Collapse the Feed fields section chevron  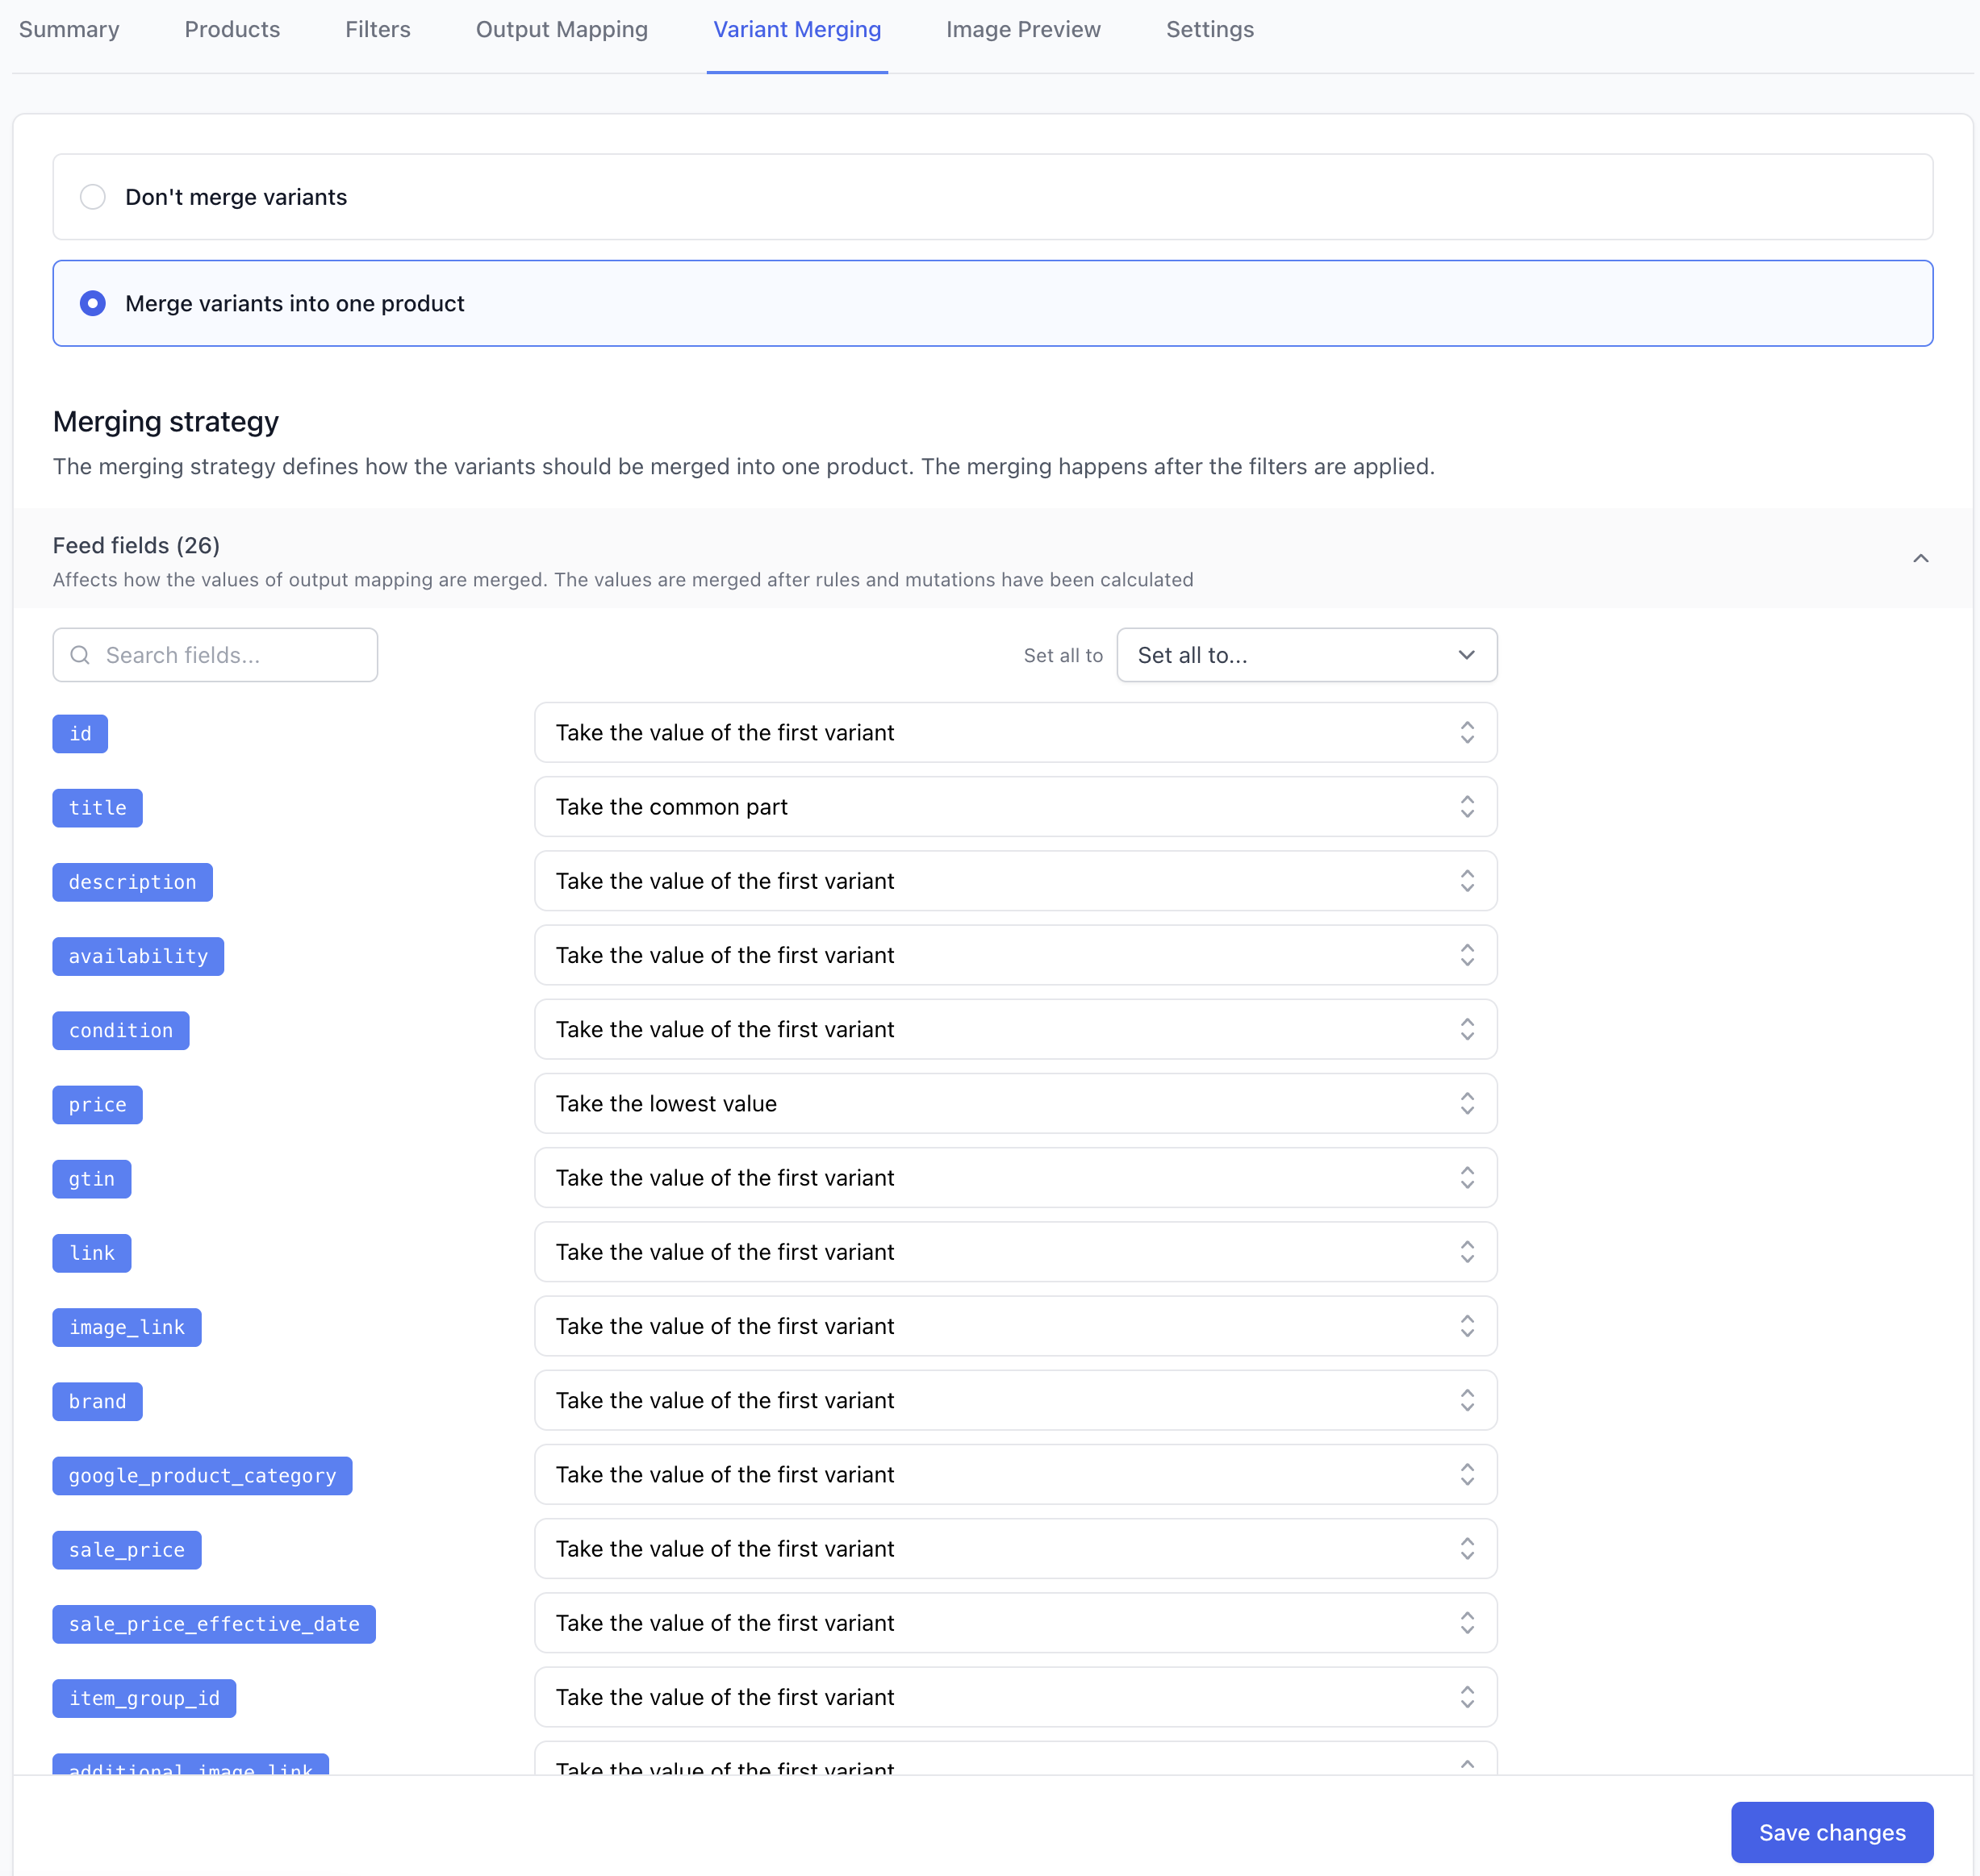point(1920,558)
